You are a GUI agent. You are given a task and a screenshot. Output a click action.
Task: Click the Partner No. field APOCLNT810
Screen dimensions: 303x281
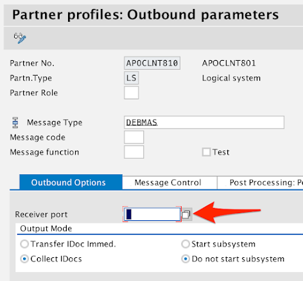point(152,63)
